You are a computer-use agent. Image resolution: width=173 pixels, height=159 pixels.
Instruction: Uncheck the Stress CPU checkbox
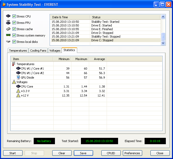[x=14, y=16]
